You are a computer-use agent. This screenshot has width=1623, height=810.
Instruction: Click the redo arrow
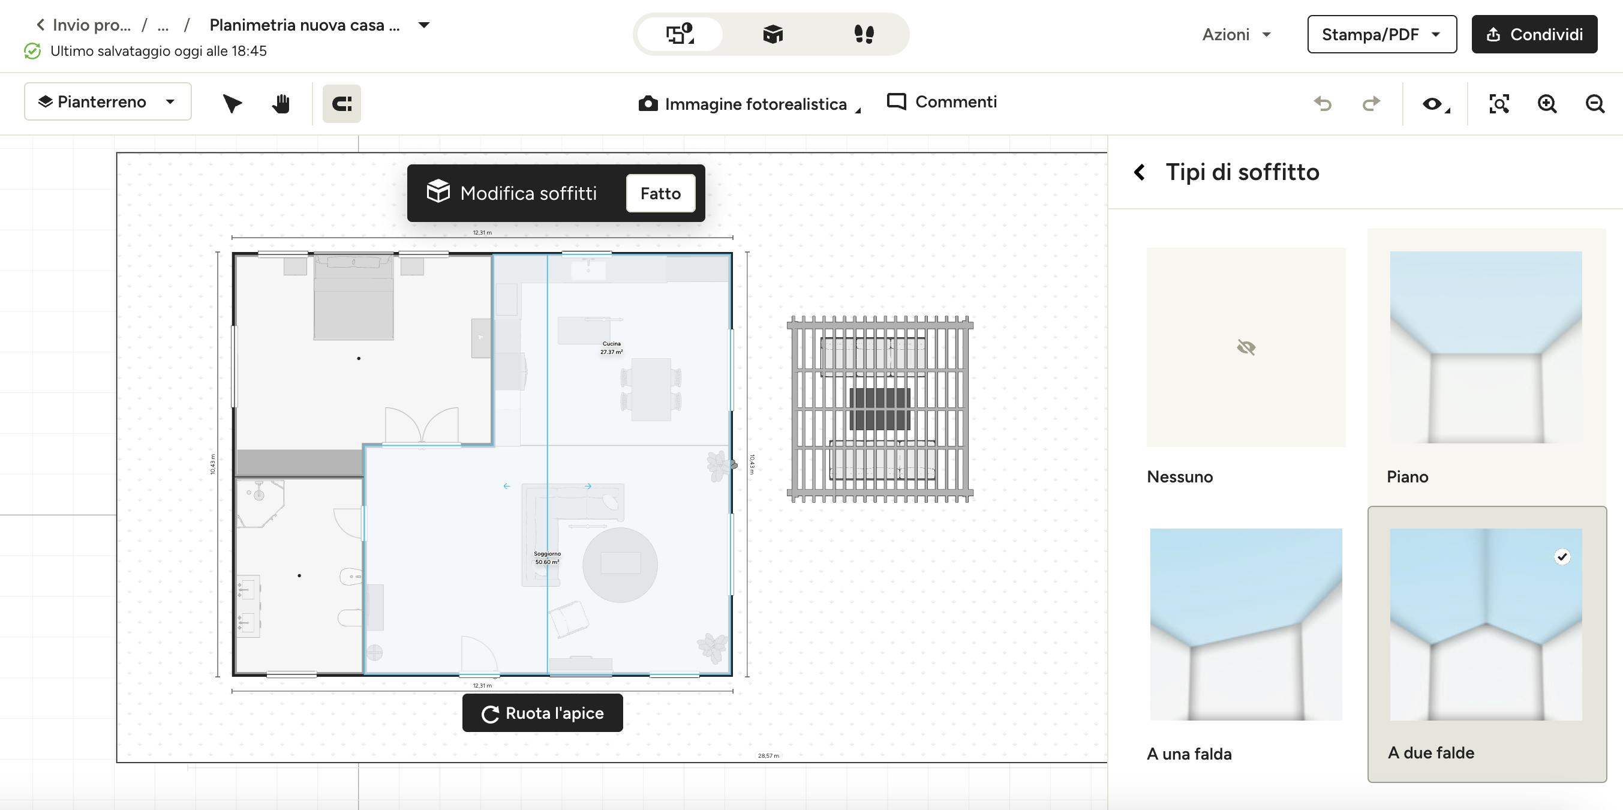point(1371,103)
